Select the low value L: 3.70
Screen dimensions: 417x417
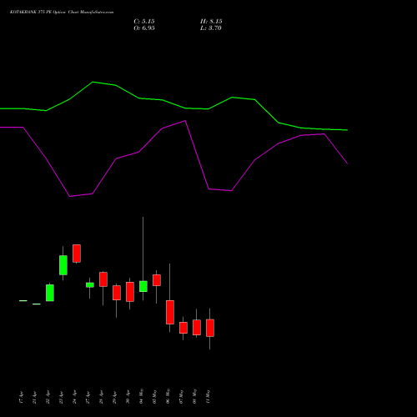click(x=211, y=28)
